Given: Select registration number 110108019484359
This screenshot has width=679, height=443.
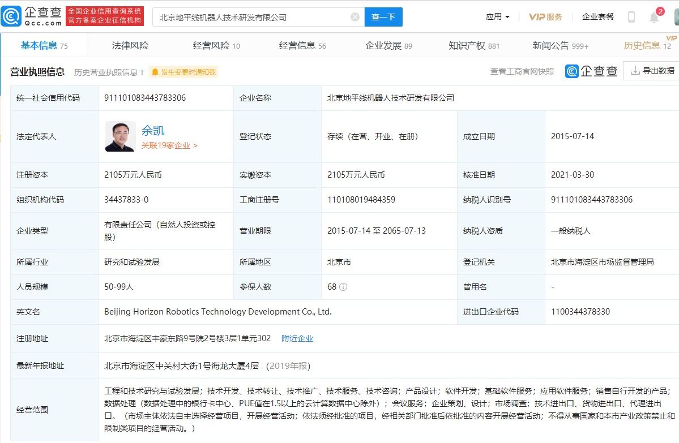Looking at the screenshot, I should pyautogui.click(x=361, y=200).
